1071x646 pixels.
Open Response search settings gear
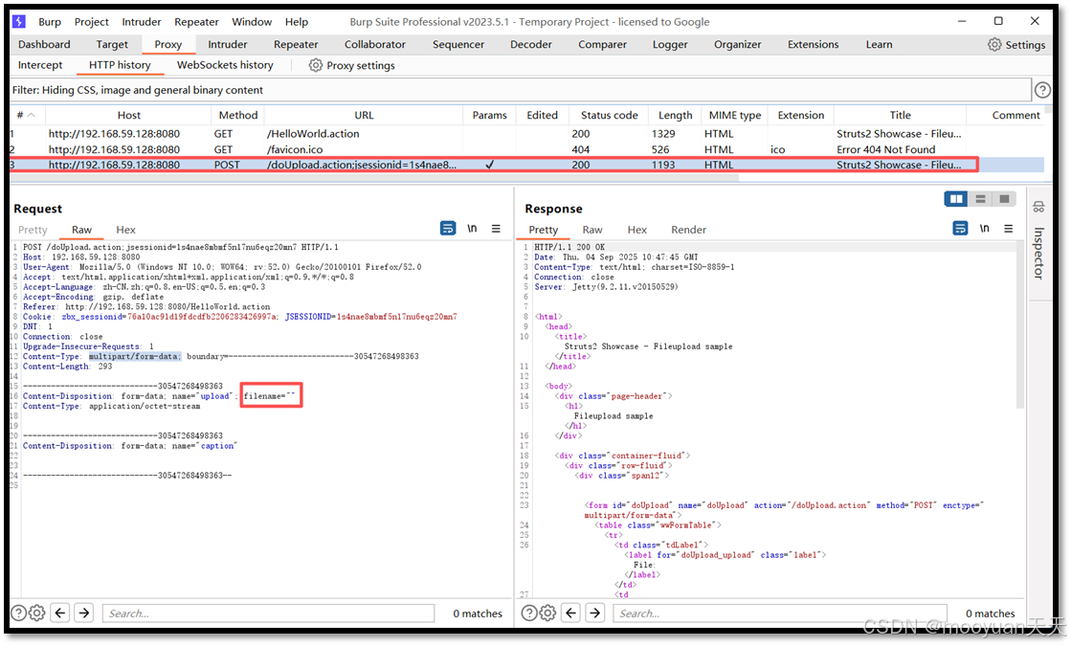click(x=547, y=613)
